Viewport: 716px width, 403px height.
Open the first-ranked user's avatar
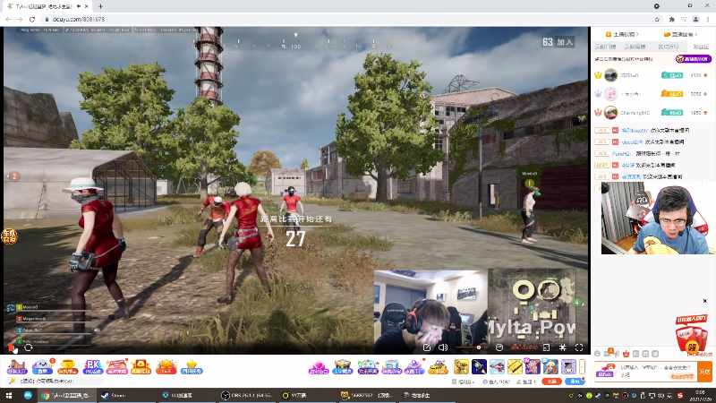pos(610,75)
